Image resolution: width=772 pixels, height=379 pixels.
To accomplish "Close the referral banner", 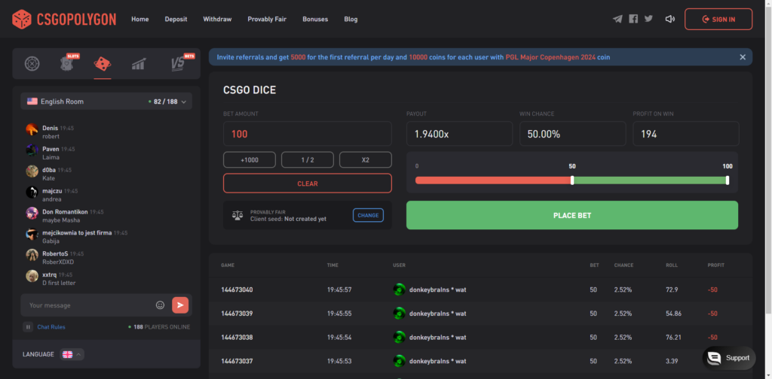I will [x=743, y=57].
